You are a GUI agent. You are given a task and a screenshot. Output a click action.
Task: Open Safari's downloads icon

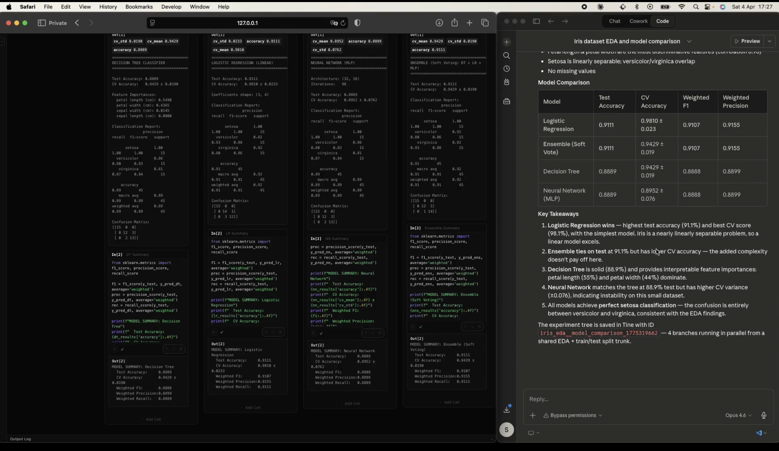coord(439,23)
